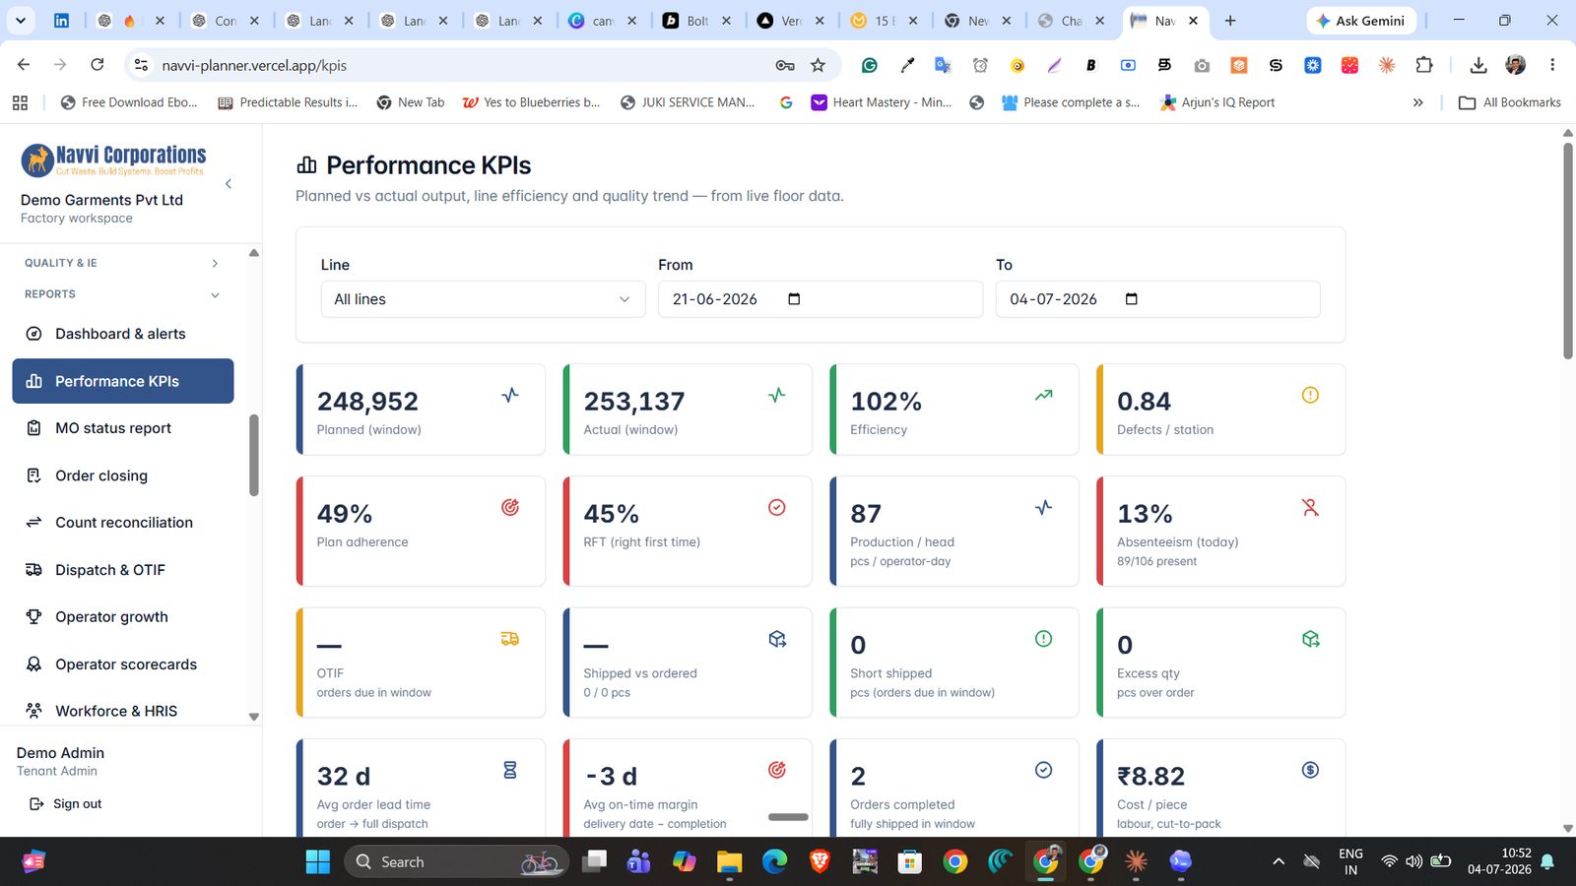The width and height of the screenshot is (1576, 886).
Task: Click the alert icon on Defects / station card
Action: (x=1310, y=395)
